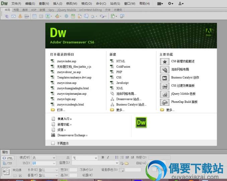Click the Table insert icon
This screenshot has height=181, width=227.
coord(34,16)
